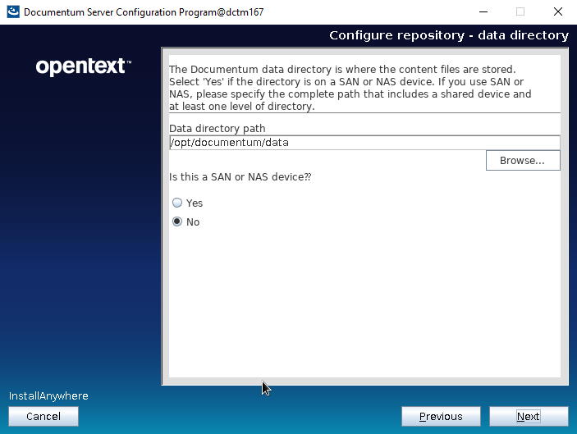Click into the Data directory path field
This screenshot has width=577, height=434.
tap(364, 143)
